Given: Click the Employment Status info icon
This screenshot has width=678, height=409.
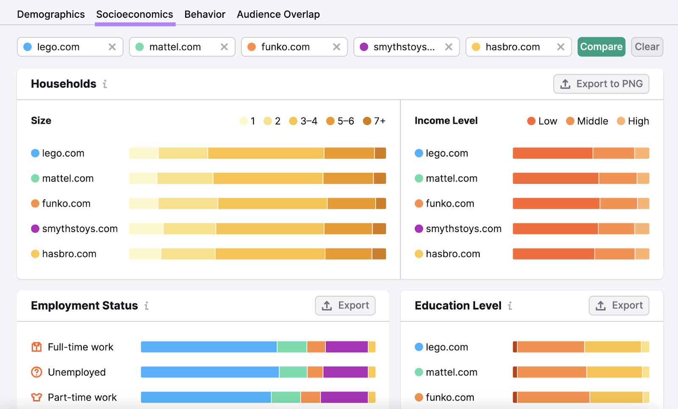Looking at the screenshot, I should pos(147,306).
